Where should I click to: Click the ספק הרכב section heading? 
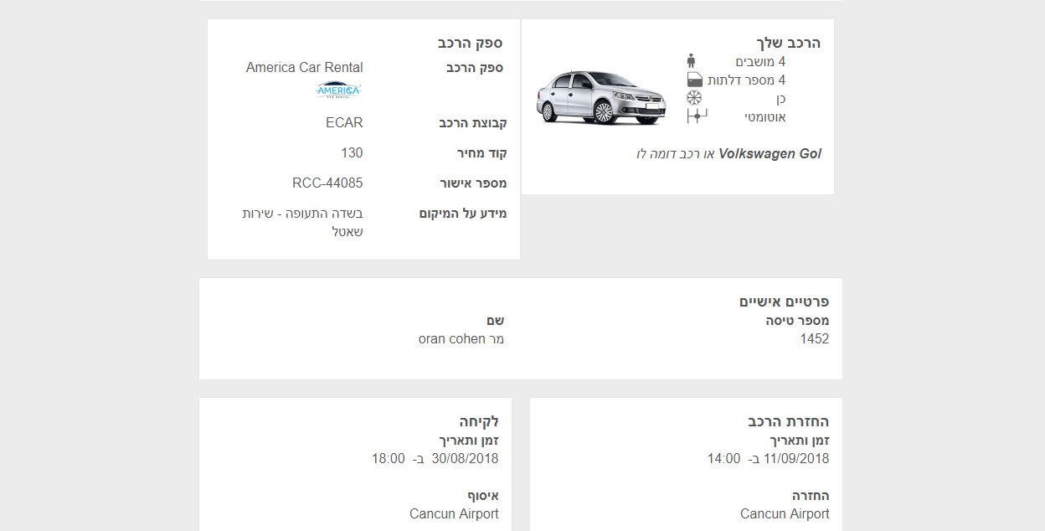pos(470,43)
